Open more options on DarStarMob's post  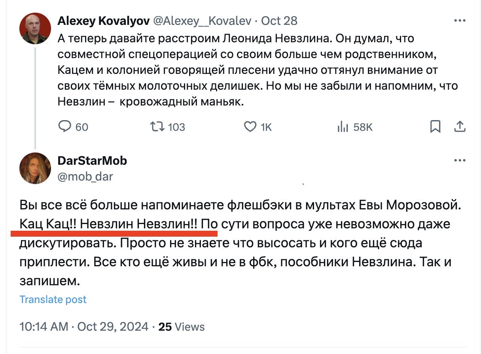click(x=460, y=161)
